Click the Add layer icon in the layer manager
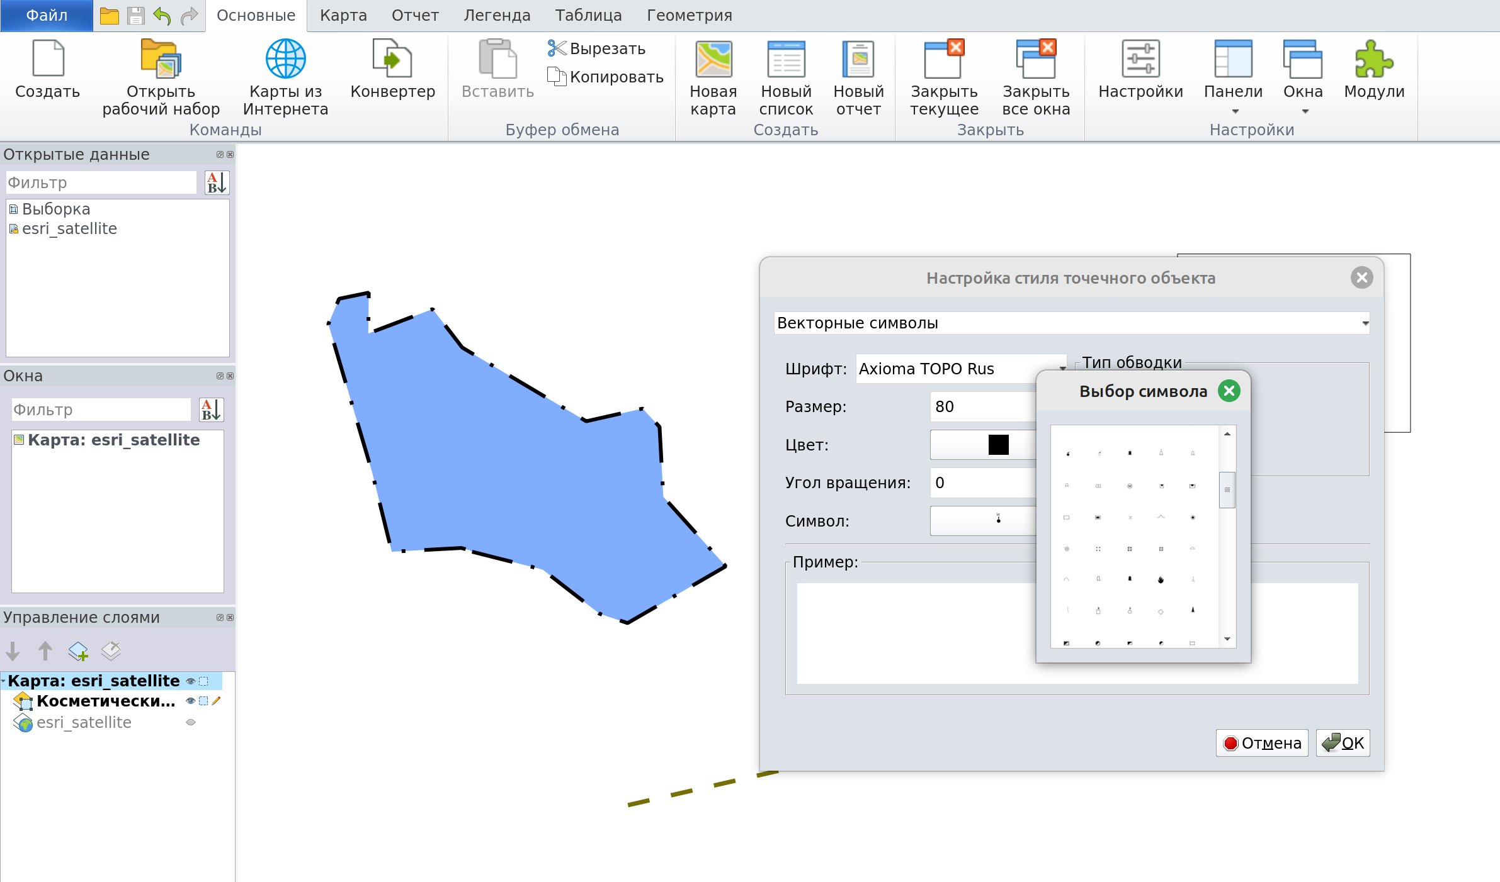Image resolution: width=1500 pixels, height=882 pixels. [x=78, y=651]
